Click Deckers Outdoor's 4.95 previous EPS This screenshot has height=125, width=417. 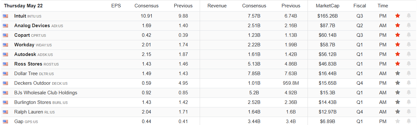[183, 83]
